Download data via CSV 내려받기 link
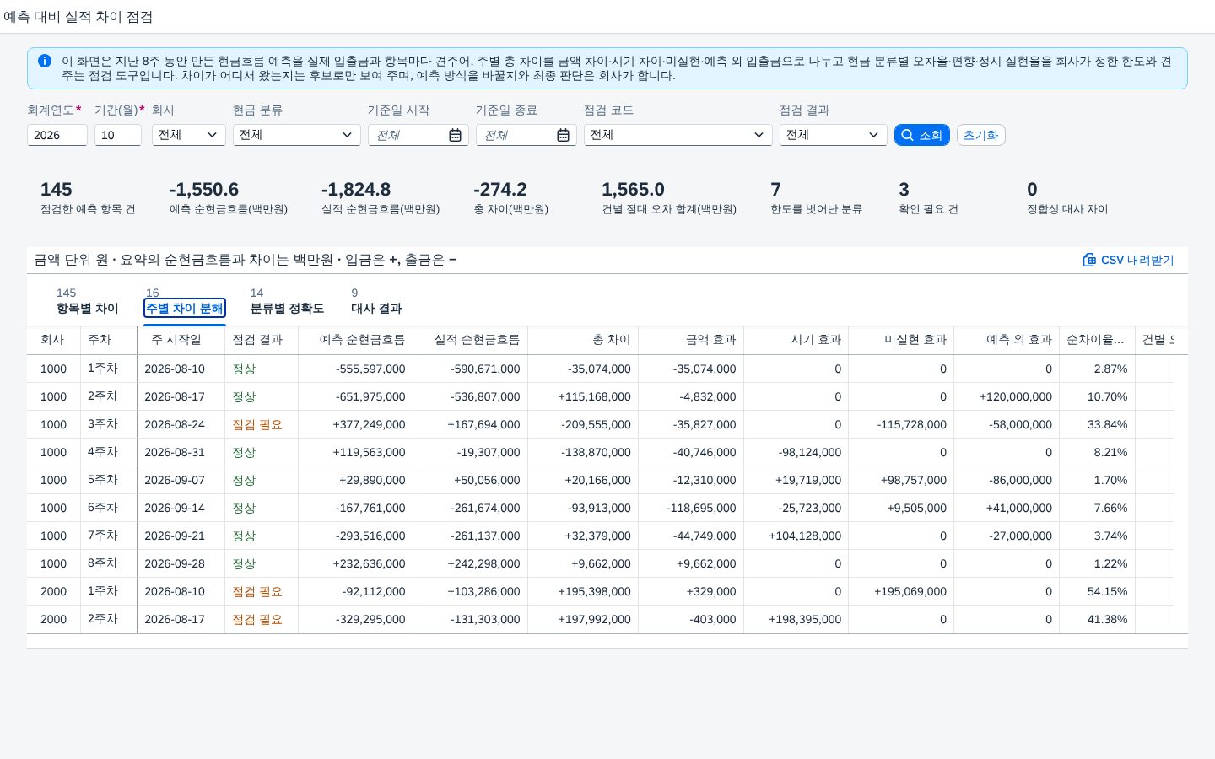This screenshot has height=759, width=1215. click(x=1128, y=260)
